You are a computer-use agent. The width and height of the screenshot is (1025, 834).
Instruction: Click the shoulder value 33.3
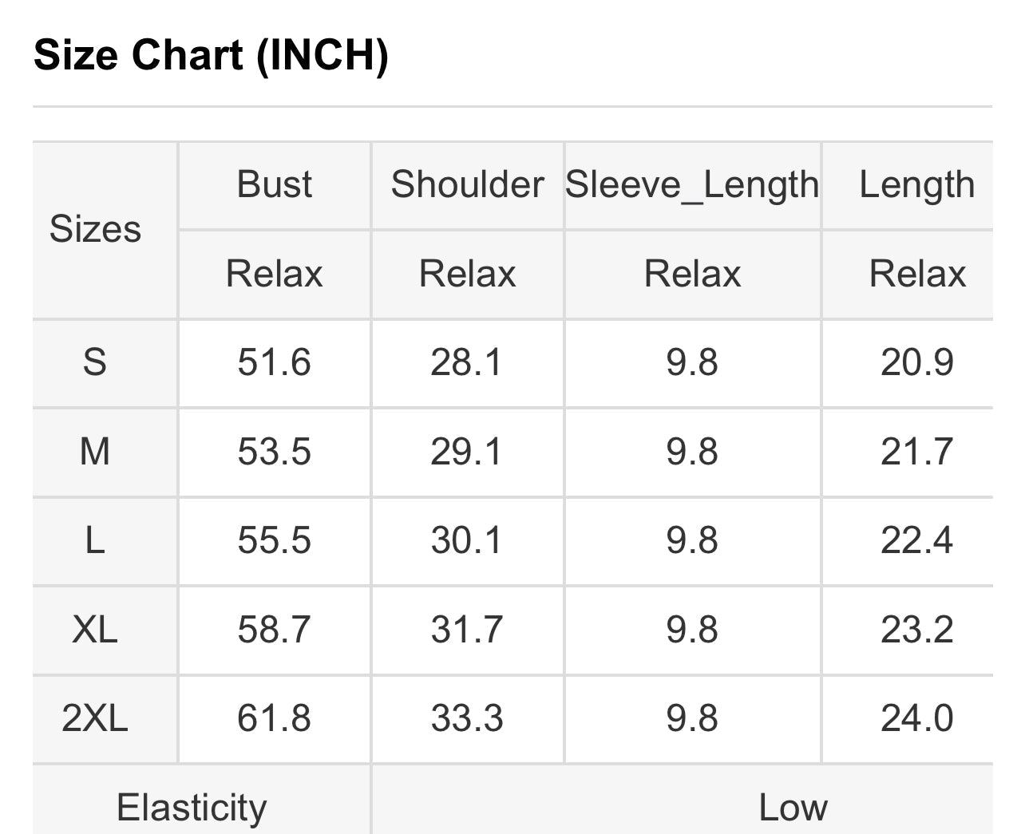[x=467, y=719]
